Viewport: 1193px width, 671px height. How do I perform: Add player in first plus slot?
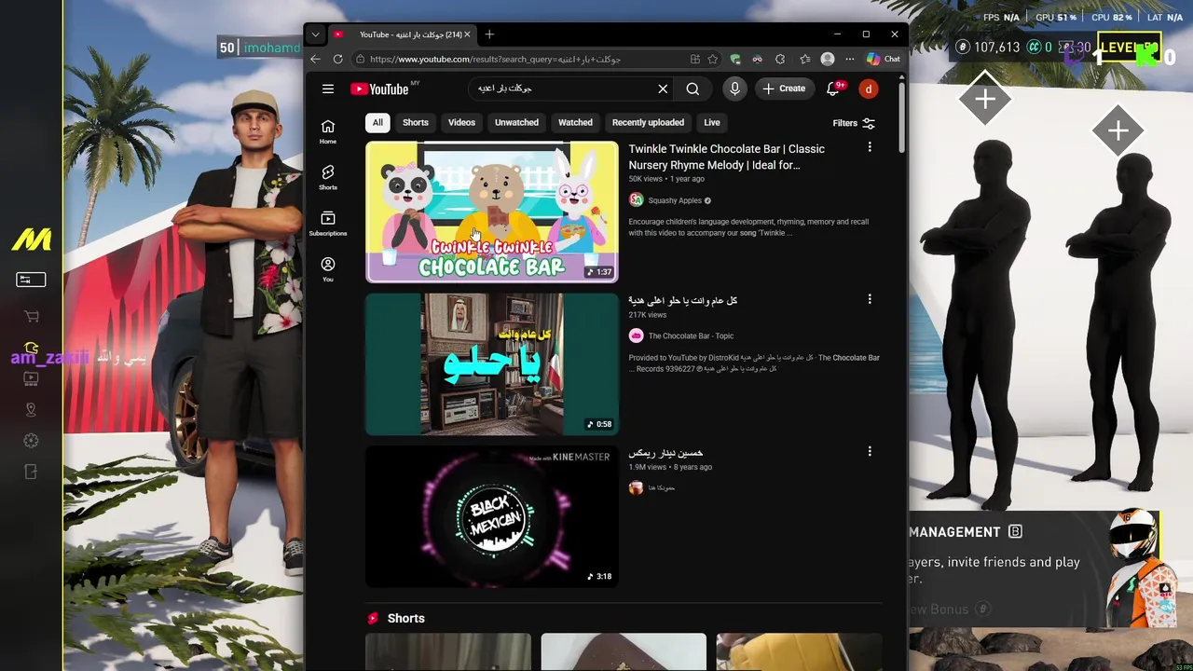(x=985, y=99)
